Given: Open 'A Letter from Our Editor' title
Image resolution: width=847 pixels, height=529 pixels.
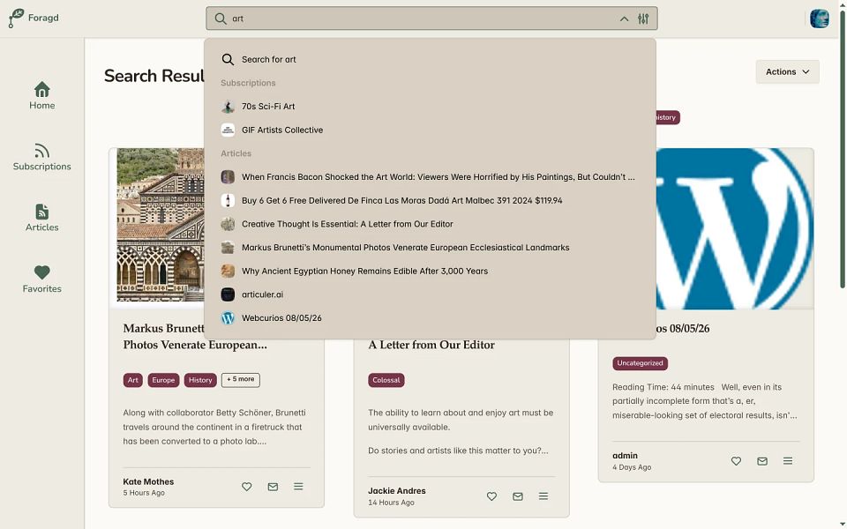Looking at the screenshot, I should click(x=431, y=345).
